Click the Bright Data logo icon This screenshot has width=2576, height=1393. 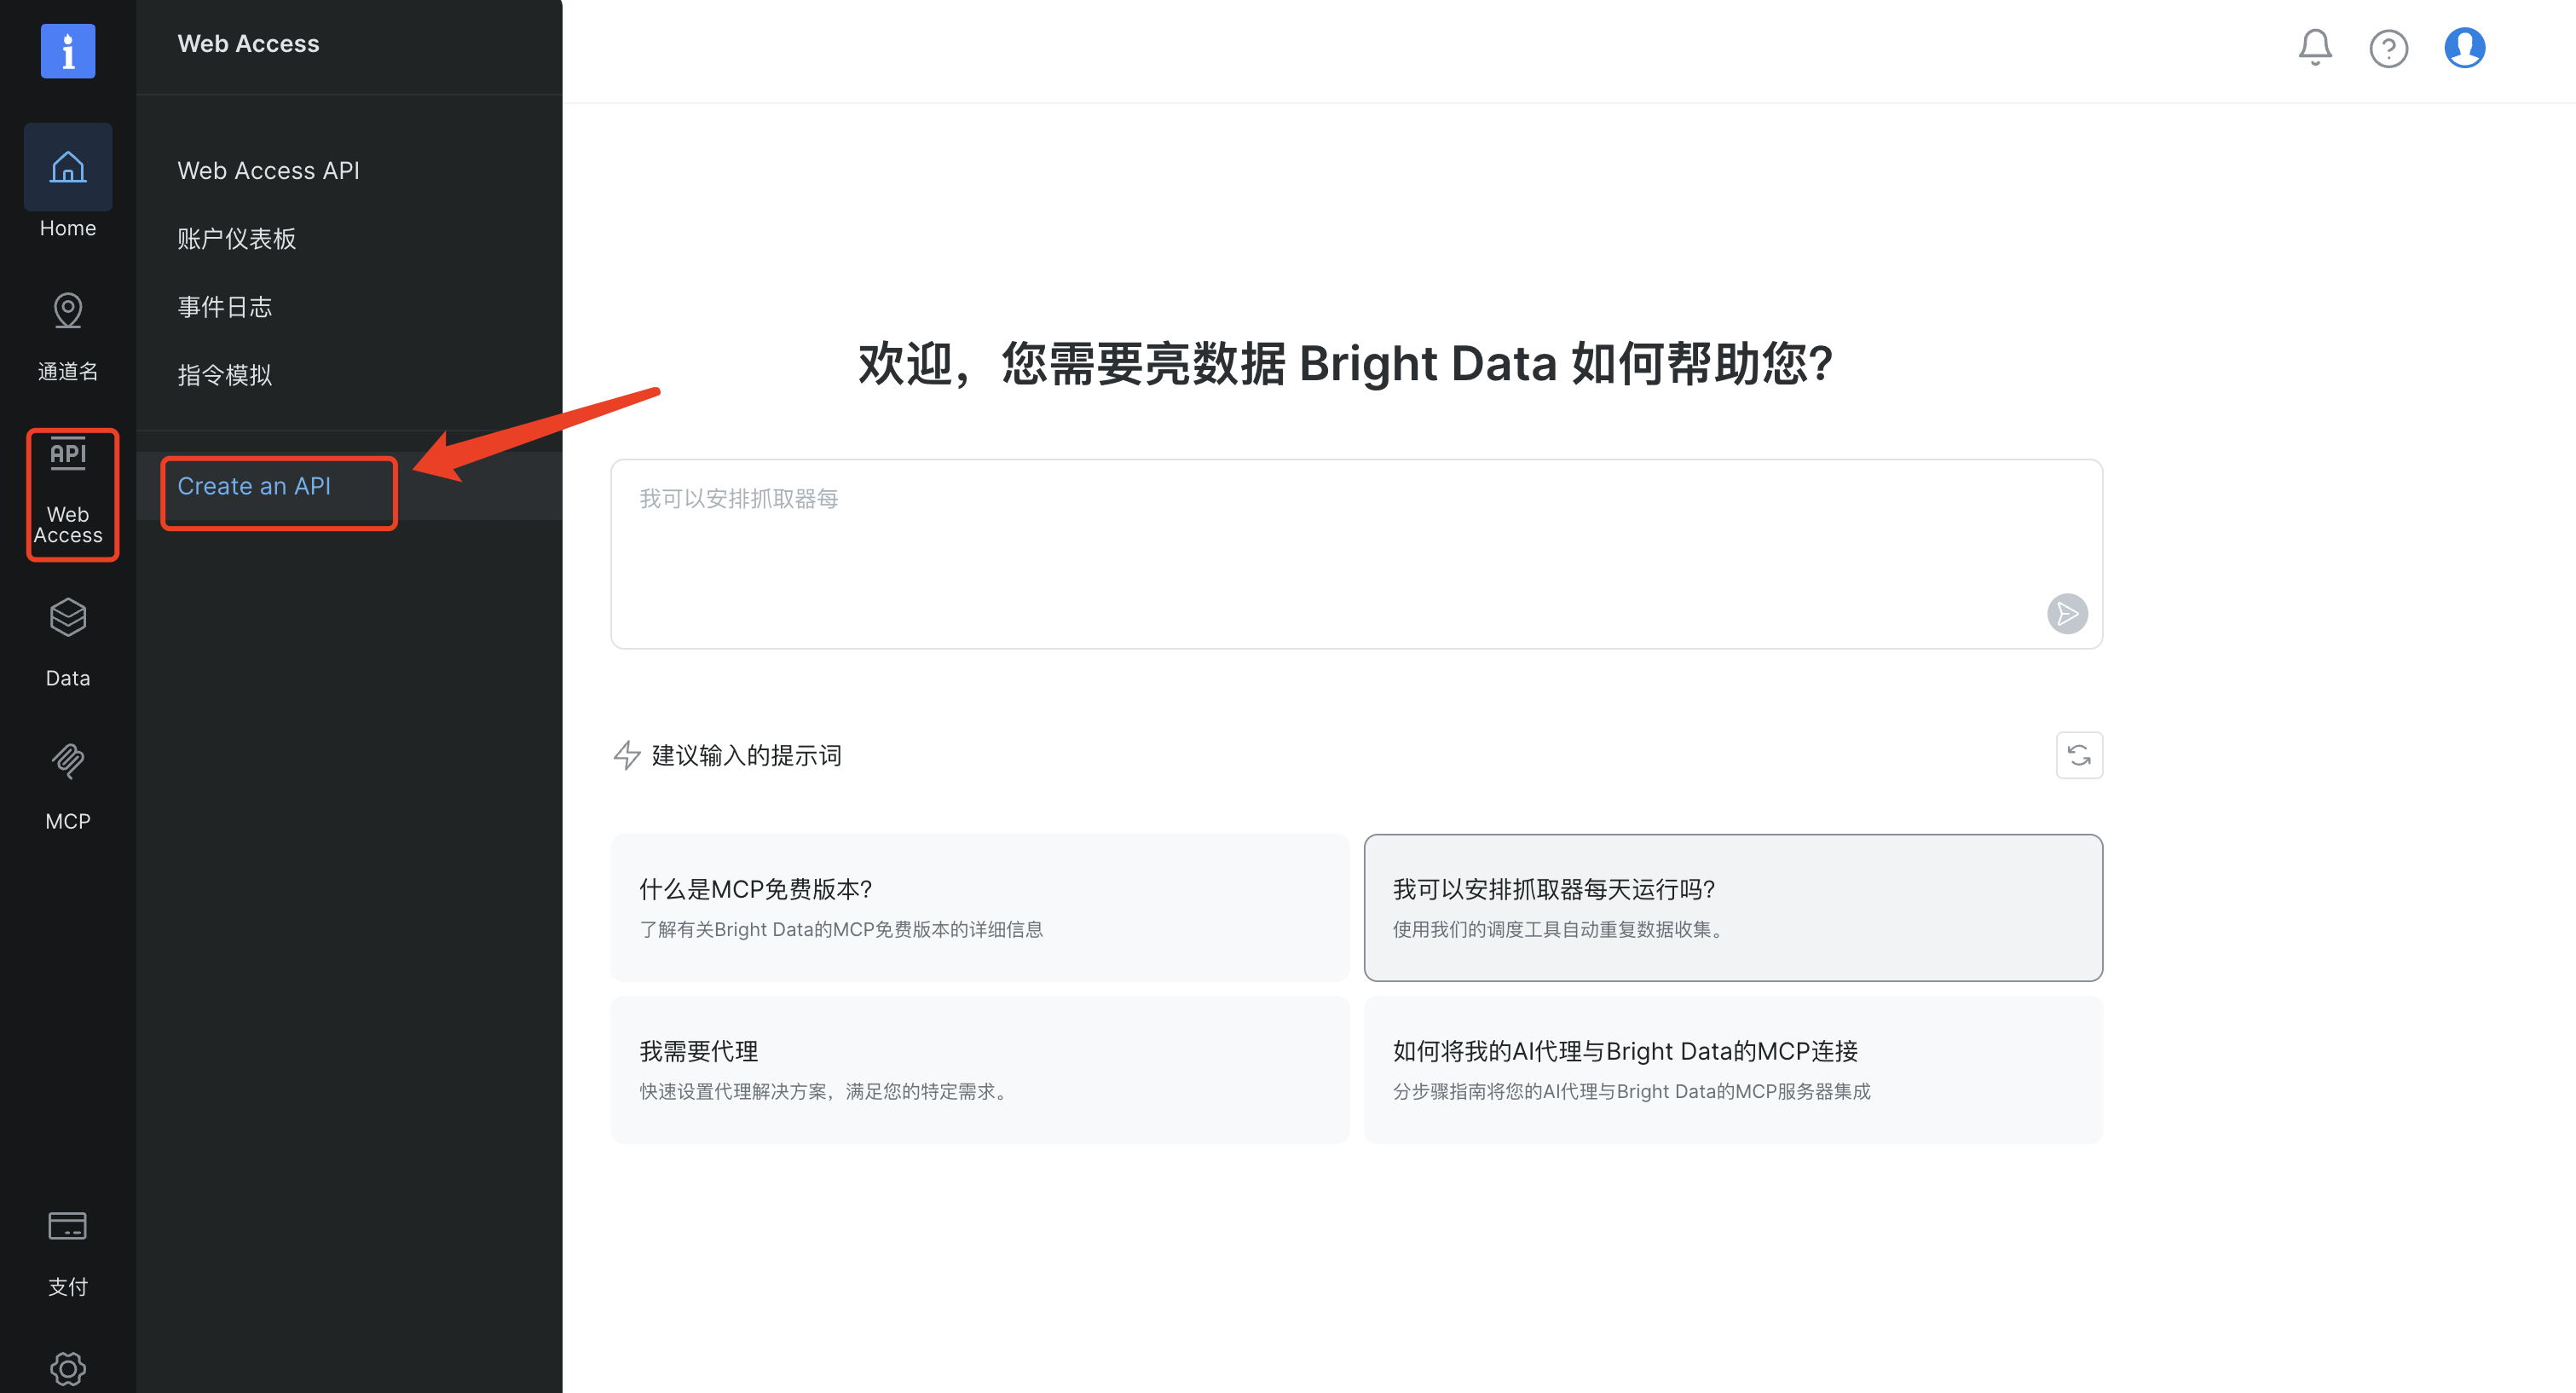point(67,50)
